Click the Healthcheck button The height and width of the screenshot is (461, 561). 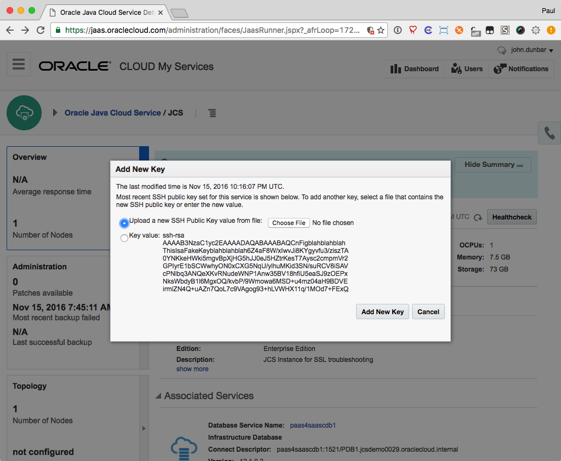coord(512,217)
